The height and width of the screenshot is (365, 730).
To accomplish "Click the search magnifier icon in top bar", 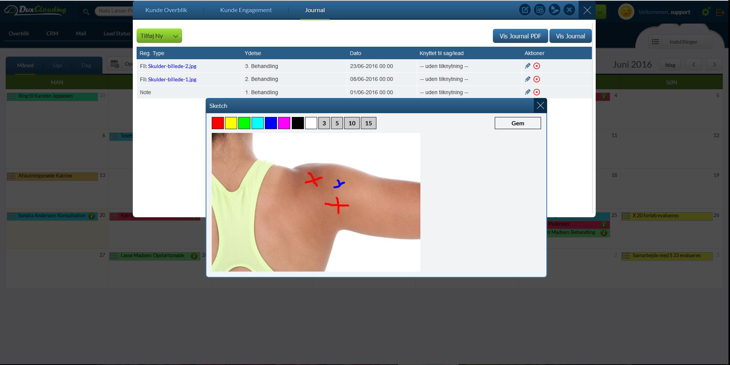I will pos(86,12).
